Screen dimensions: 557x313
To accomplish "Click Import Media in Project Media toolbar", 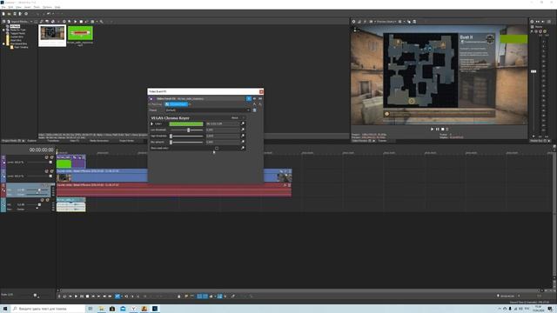I will pyautogui.click(x=21, y=22).
